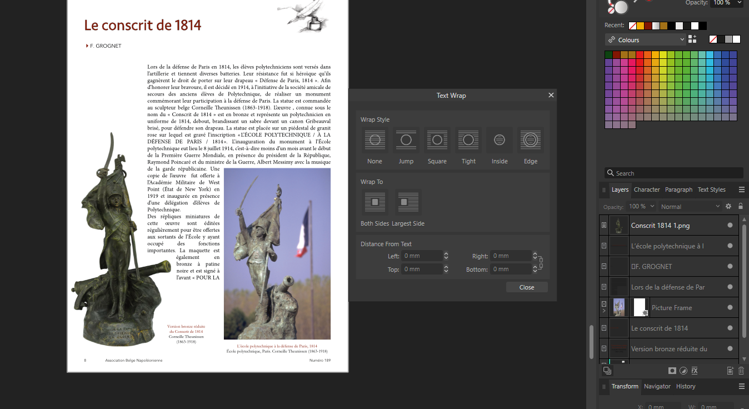This screenshot has width=749, height=409.
Task: Switch to the History tab
Action: point(686,386)
